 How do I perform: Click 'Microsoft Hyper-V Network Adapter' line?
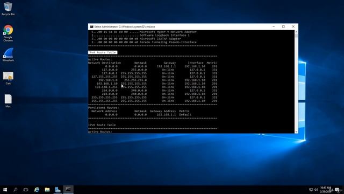[168, 32]
